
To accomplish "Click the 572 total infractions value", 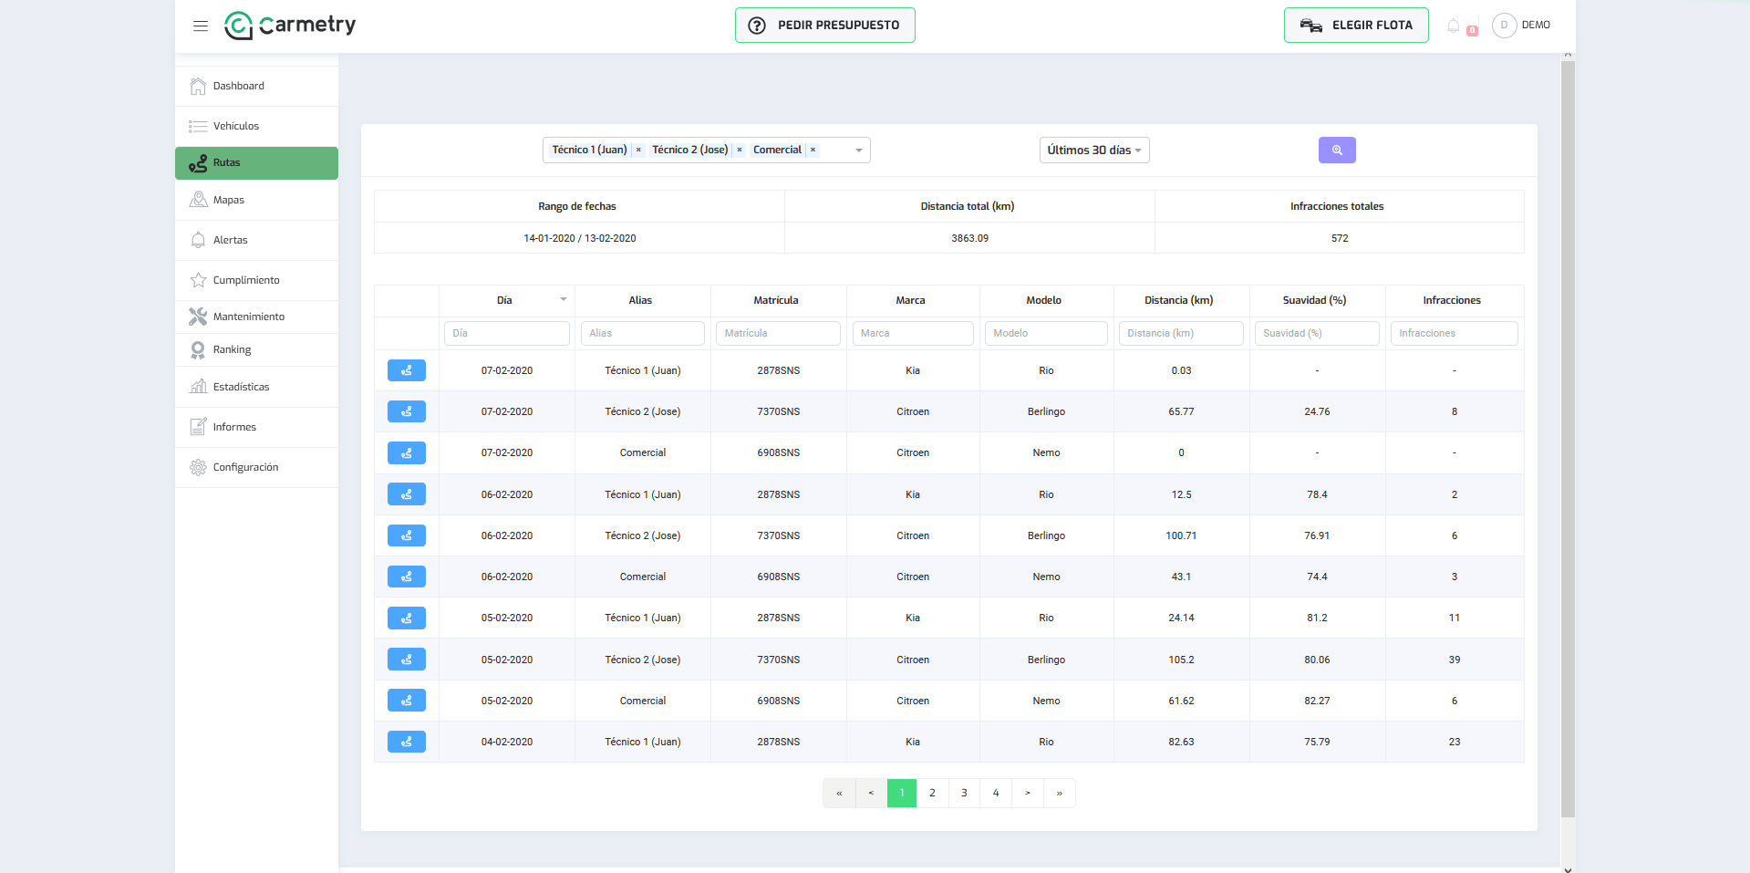I will point(1339,238).
